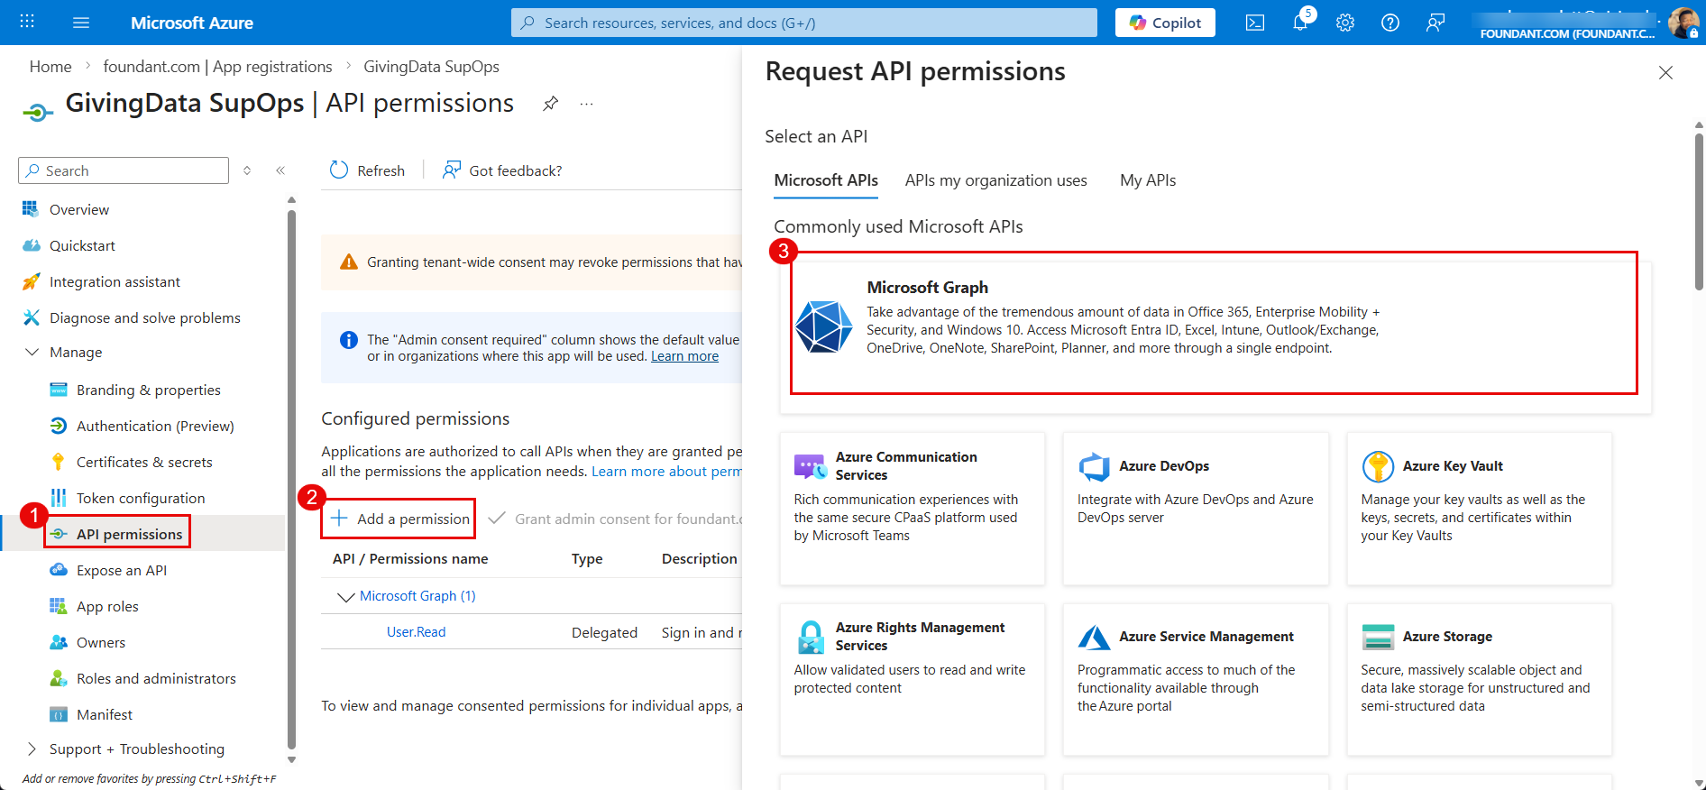The height and width of the screenshot is (790, 1706).
Task: Select Azure Rights Management Services card
Action: pyautogui.click(x=912, y=679)
